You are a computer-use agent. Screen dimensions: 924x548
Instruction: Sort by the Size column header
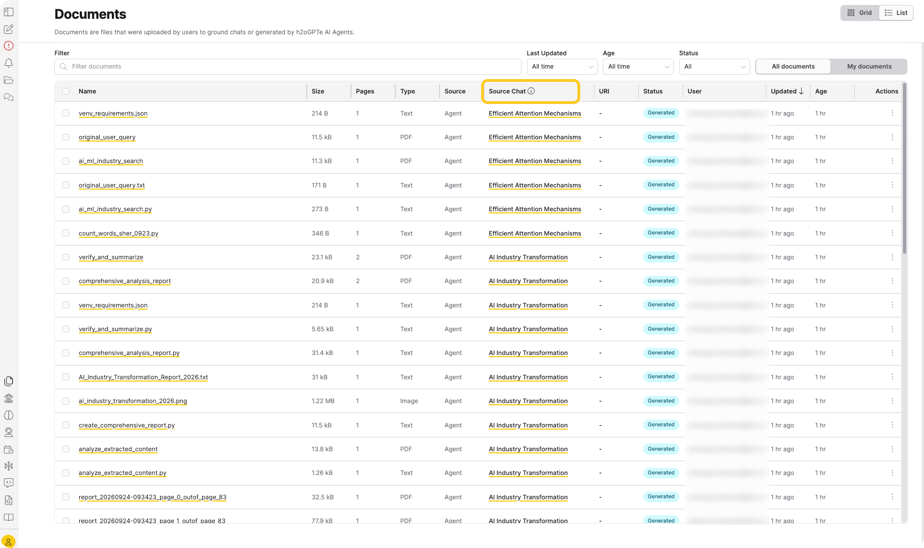point(318,91)
